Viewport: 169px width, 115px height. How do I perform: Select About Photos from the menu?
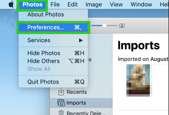click(46, 15)
